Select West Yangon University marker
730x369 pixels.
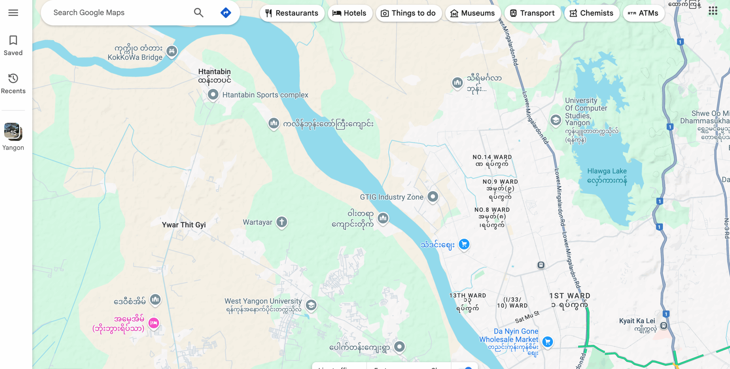[x=311, y=306]
